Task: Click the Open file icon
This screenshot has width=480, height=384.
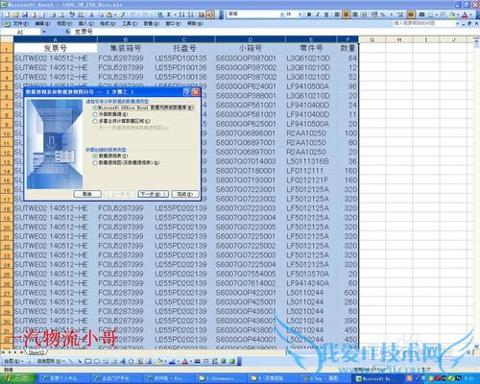Action: (x=16, y=14)
